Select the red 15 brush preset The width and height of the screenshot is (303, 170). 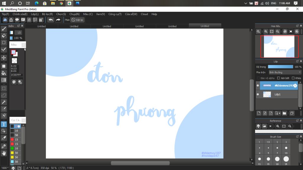click(15, 140)
